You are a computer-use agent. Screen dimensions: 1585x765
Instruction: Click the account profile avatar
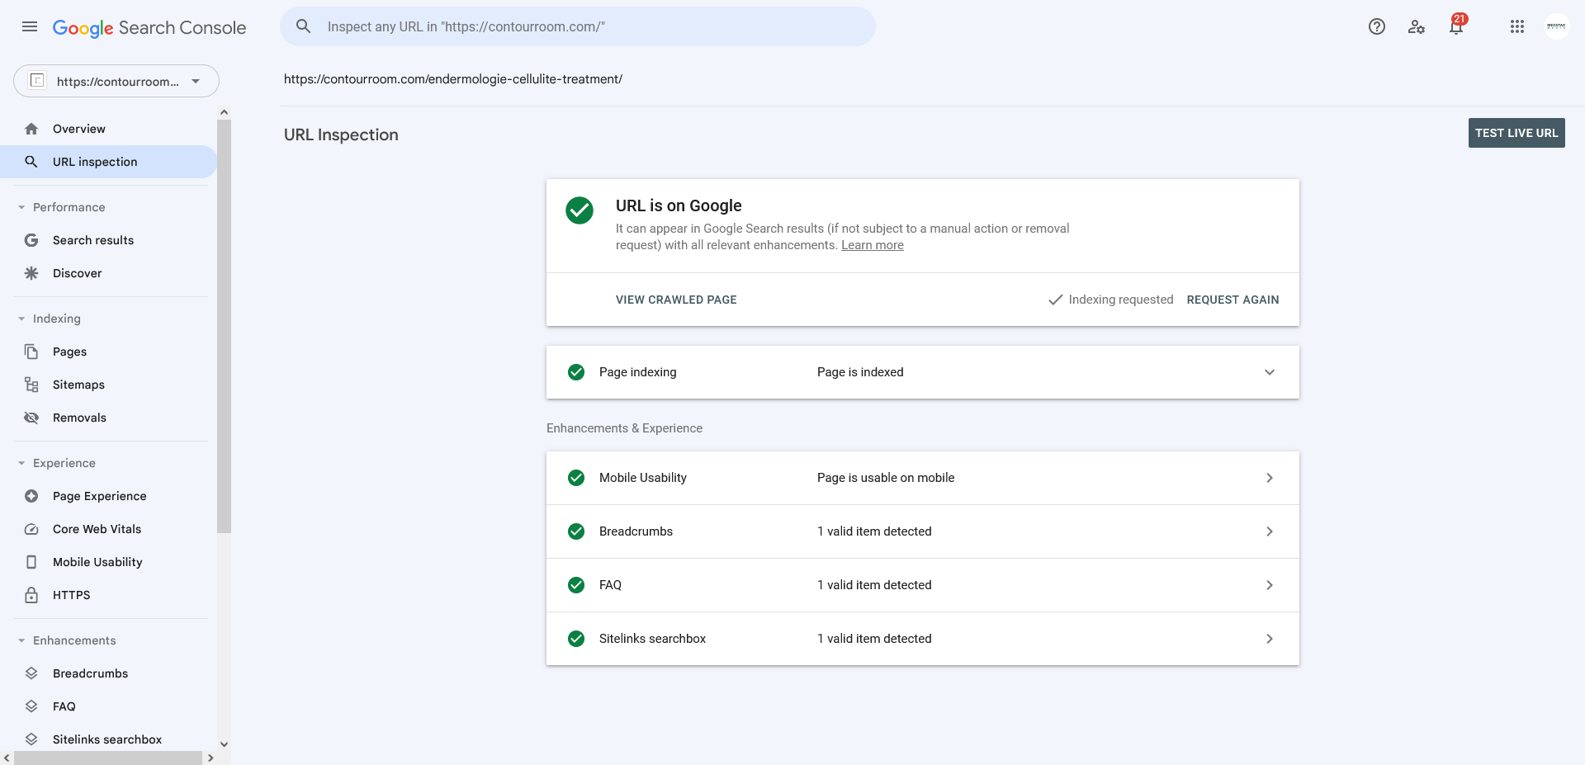point(1556,26)
